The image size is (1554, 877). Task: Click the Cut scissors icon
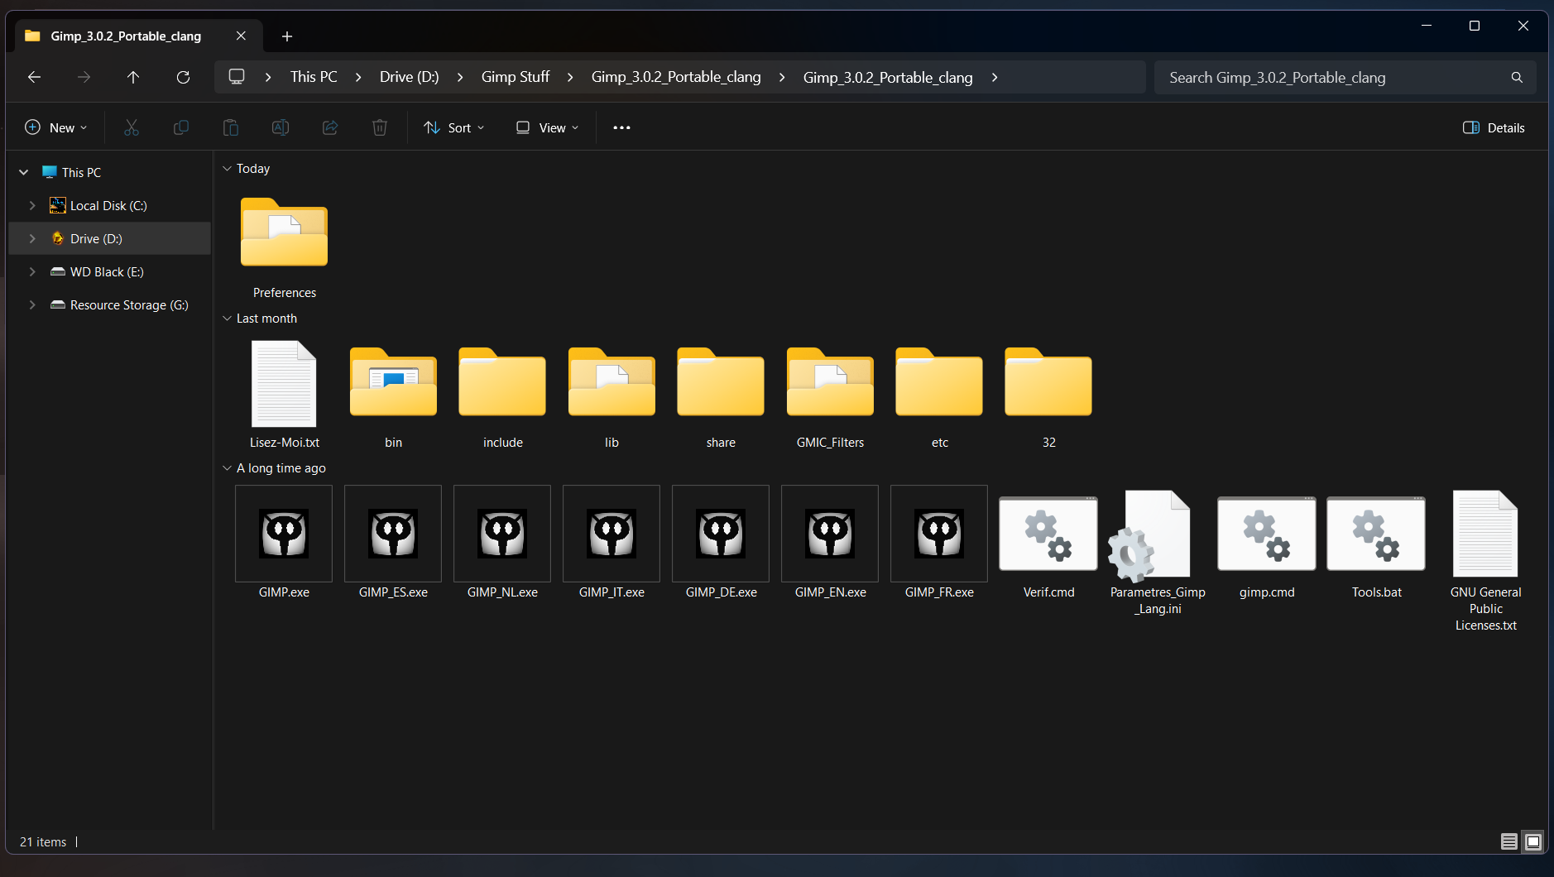point(132,127)
